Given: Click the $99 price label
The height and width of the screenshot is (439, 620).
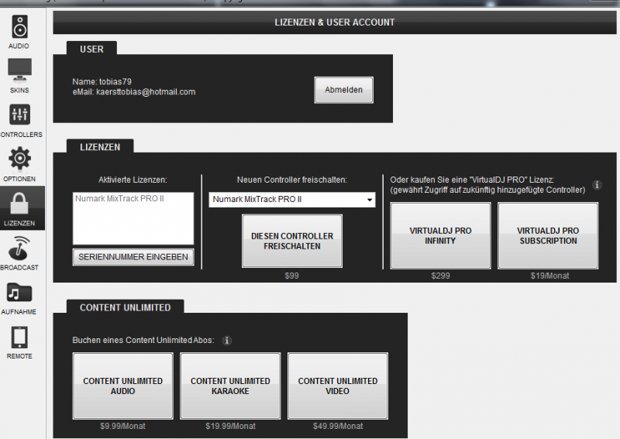Looking at the screenshot, I should click(292, 276).
